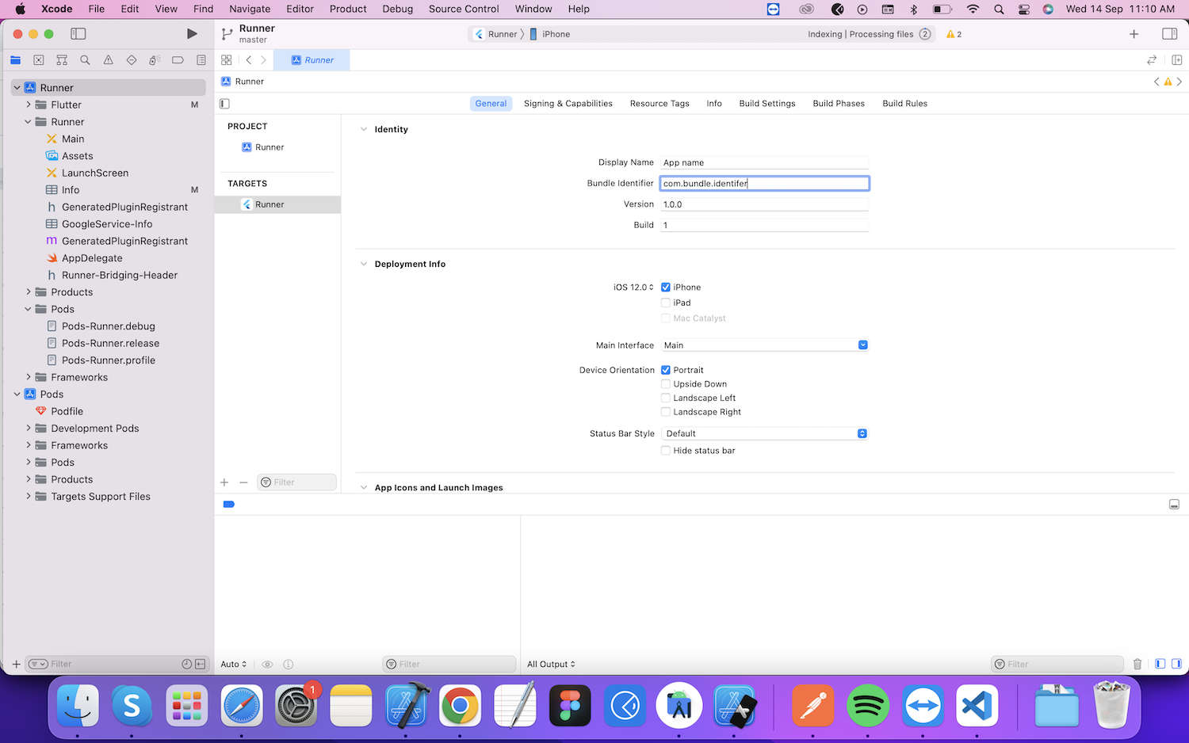Go back with the editor back arrow
The image size is (1189, 743).
pos(249,60)
